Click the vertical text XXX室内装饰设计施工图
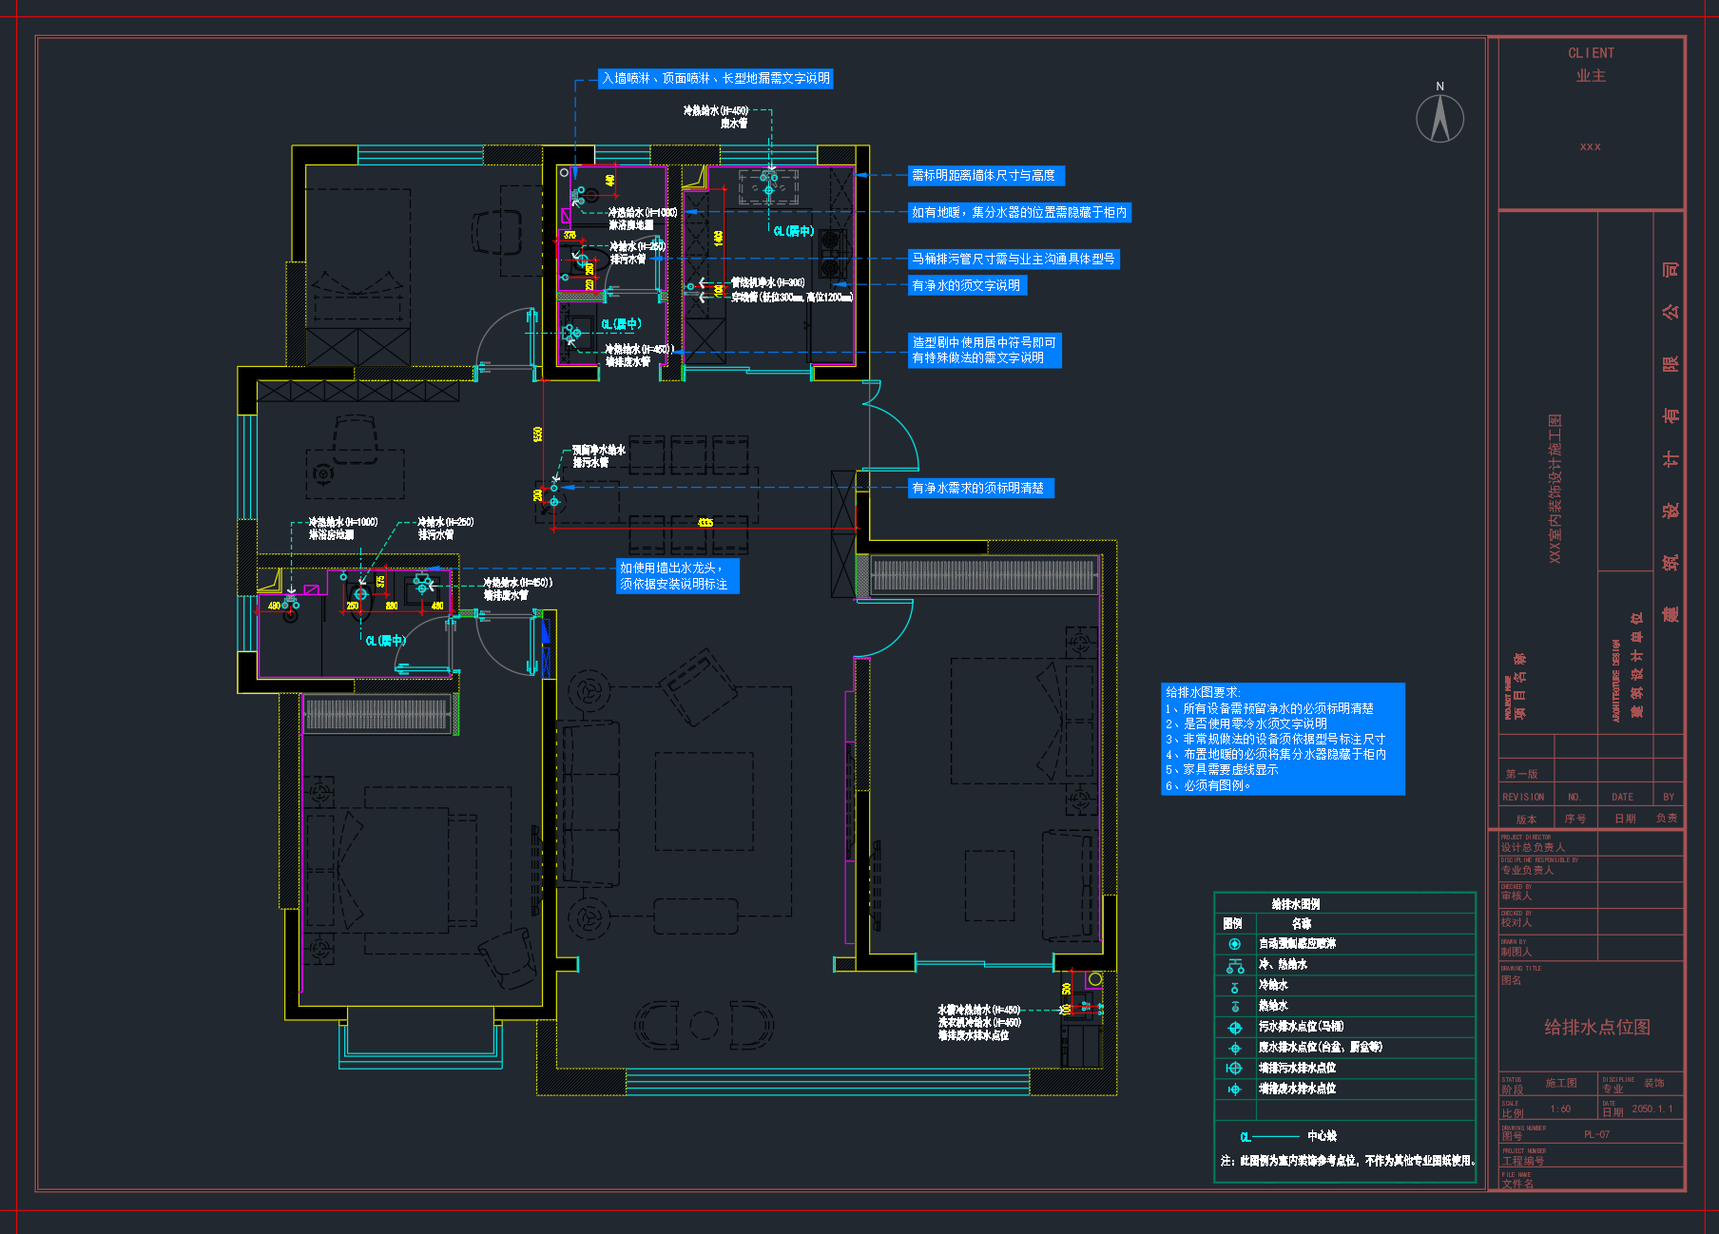1719x1234 pixels. click(1555, 489)
